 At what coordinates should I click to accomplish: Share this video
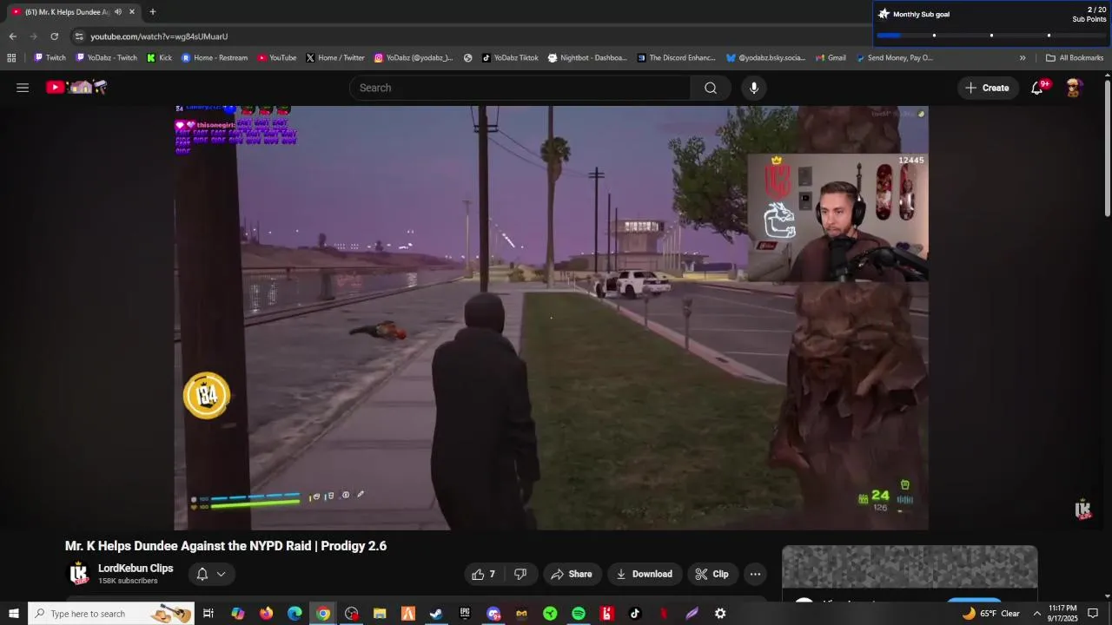tap(572, 574)
